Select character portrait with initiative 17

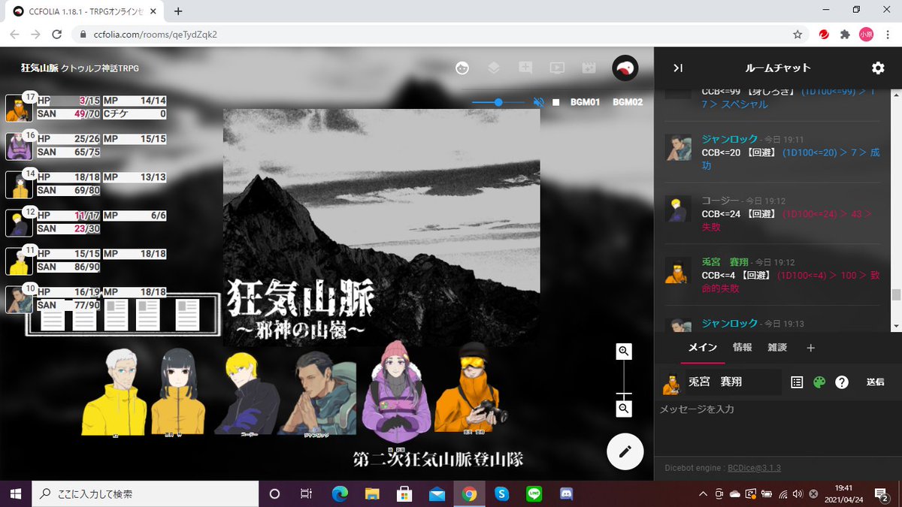[x=18, y=109]
